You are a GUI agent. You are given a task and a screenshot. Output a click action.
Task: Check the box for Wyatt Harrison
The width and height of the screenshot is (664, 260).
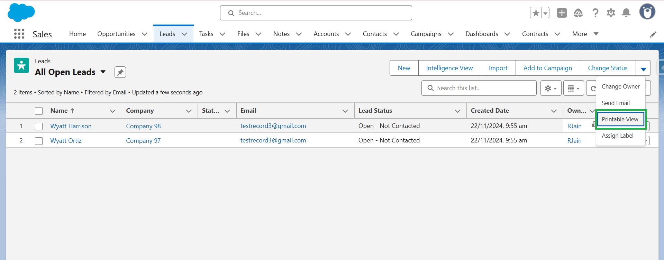[39, 127]
